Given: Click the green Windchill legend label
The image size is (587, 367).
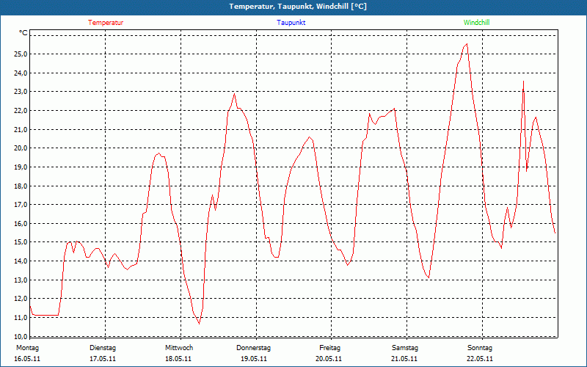Looking at the screenshot, I should point(476,23).
